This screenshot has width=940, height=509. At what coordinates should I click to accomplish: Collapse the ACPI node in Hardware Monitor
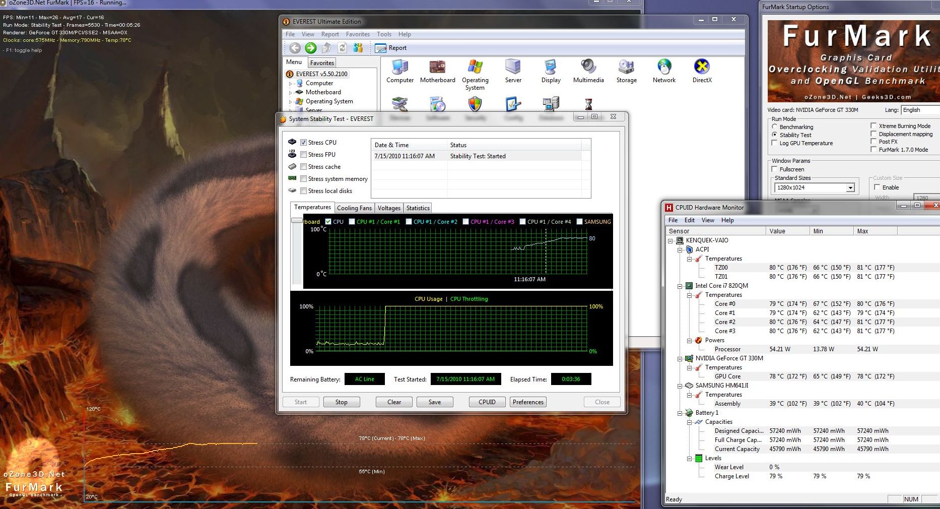click(680, 250)
